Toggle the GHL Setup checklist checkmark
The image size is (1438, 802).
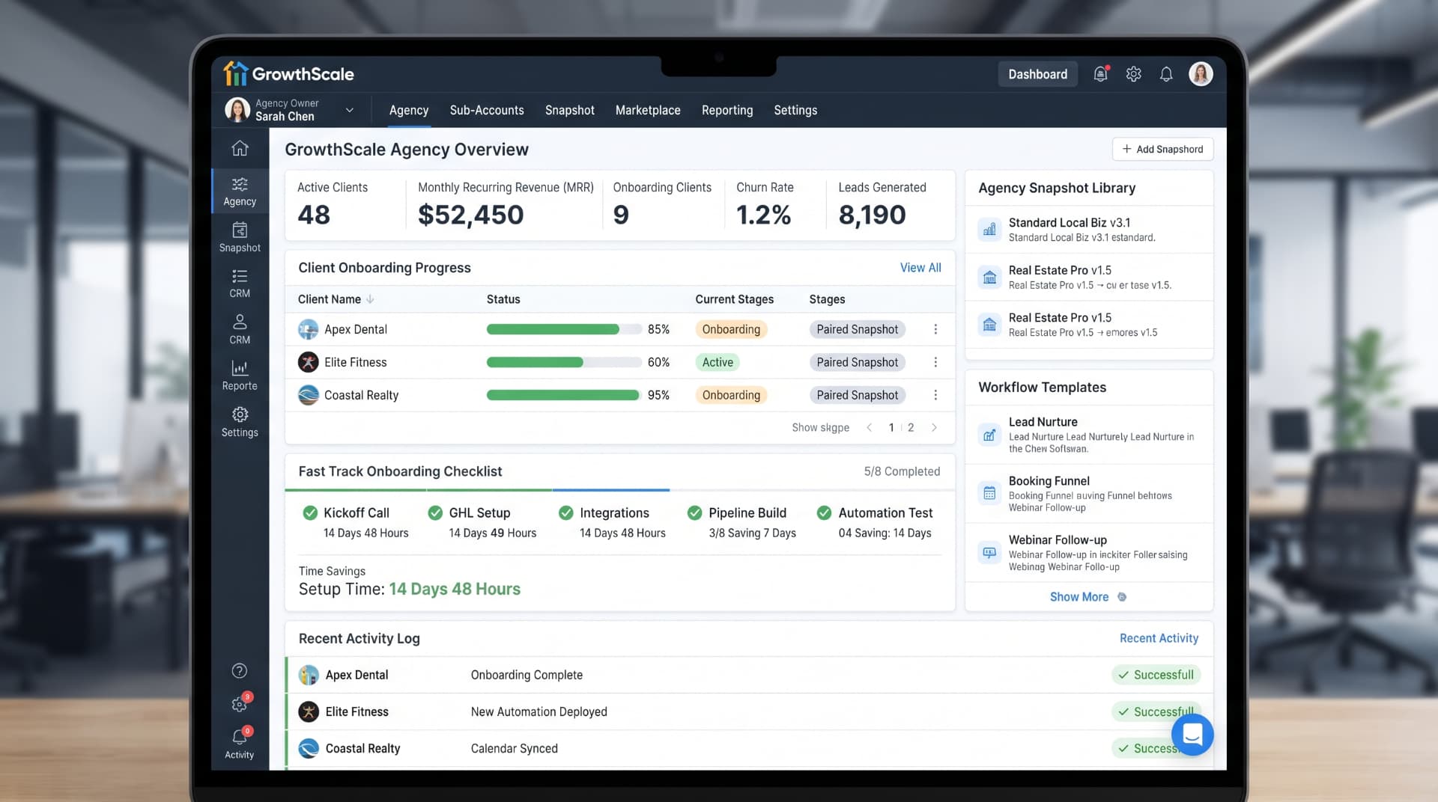(435, 513)
